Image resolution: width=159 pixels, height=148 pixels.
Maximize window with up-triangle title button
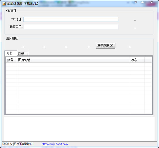(143, 2)
